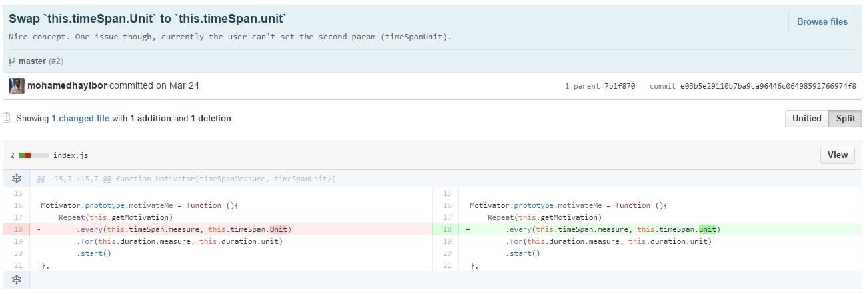This screenshot has height=294, width=867.
Task: Click right '.for(this.duration.measure' code line
Action: [608, 241]
